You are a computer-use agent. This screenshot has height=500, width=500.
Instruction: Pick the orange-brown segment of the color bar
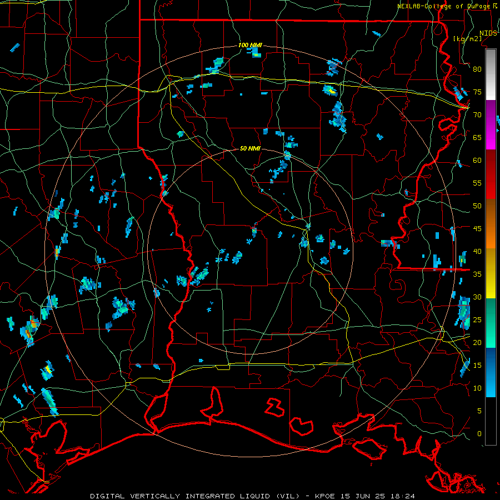click(491, 224)
